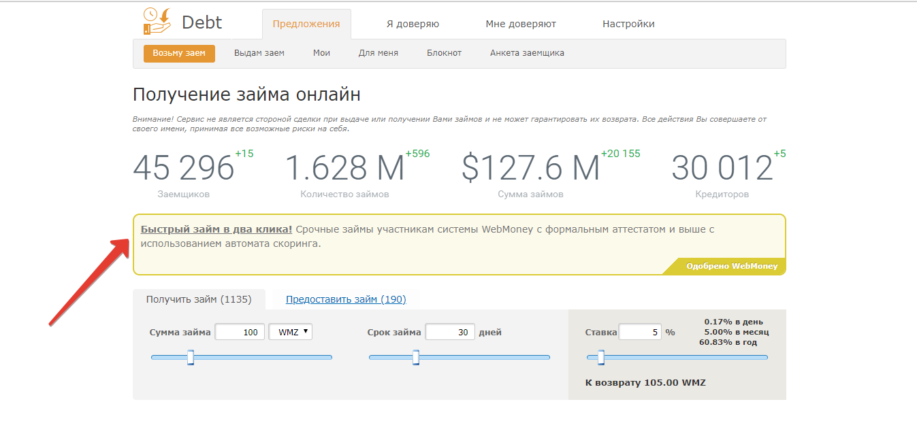Screen dimensions: 917x421
Task: Open the Предоставить займ (190) link
Action: pos(346,299)
